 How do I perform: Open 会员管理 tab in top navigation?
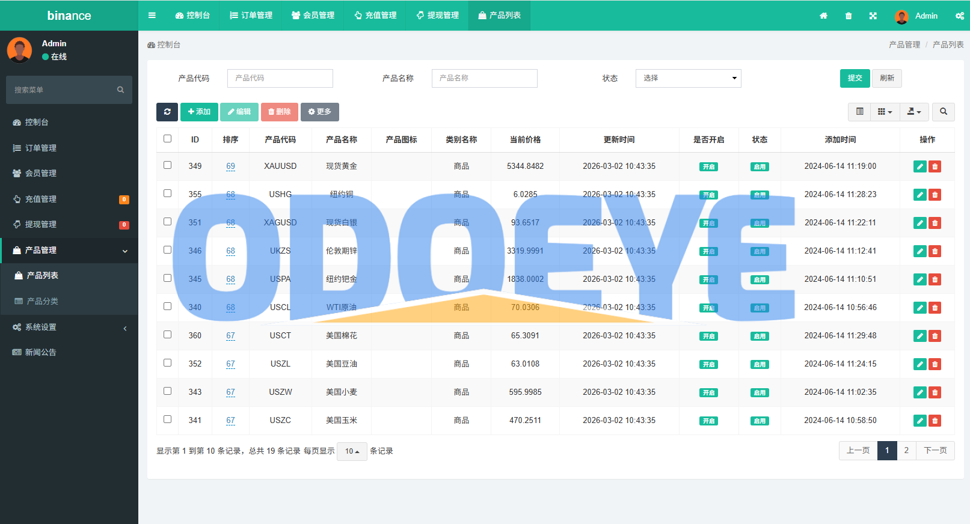click(313, 16)
